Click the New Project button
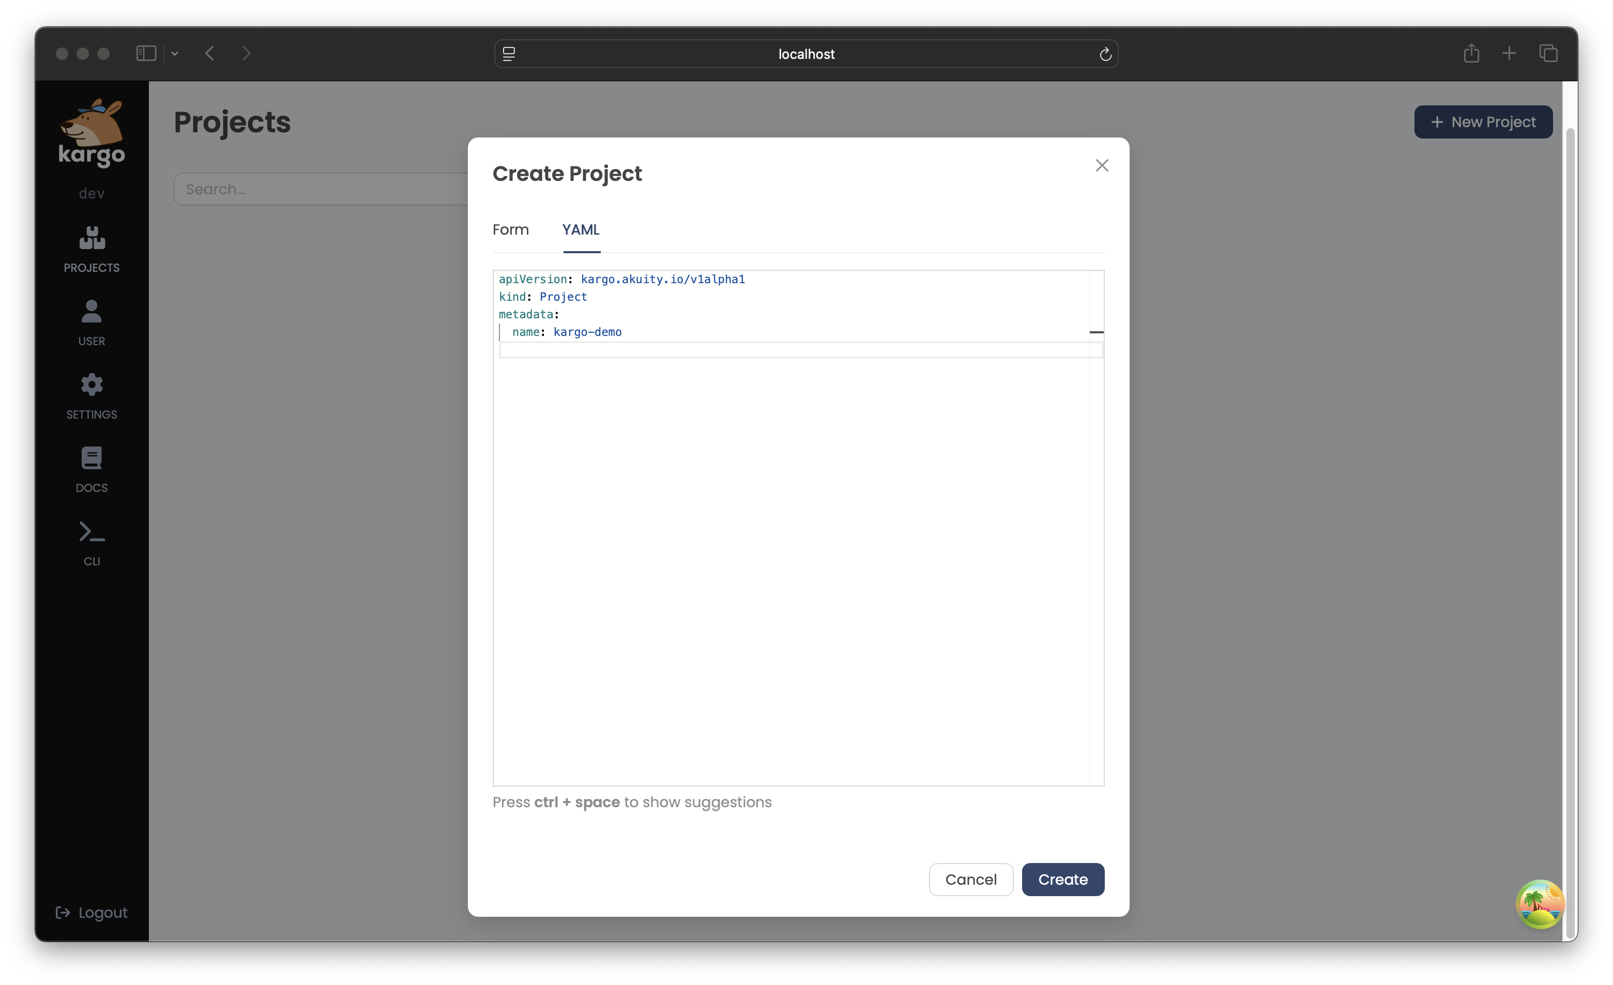 click(1483, 122)
